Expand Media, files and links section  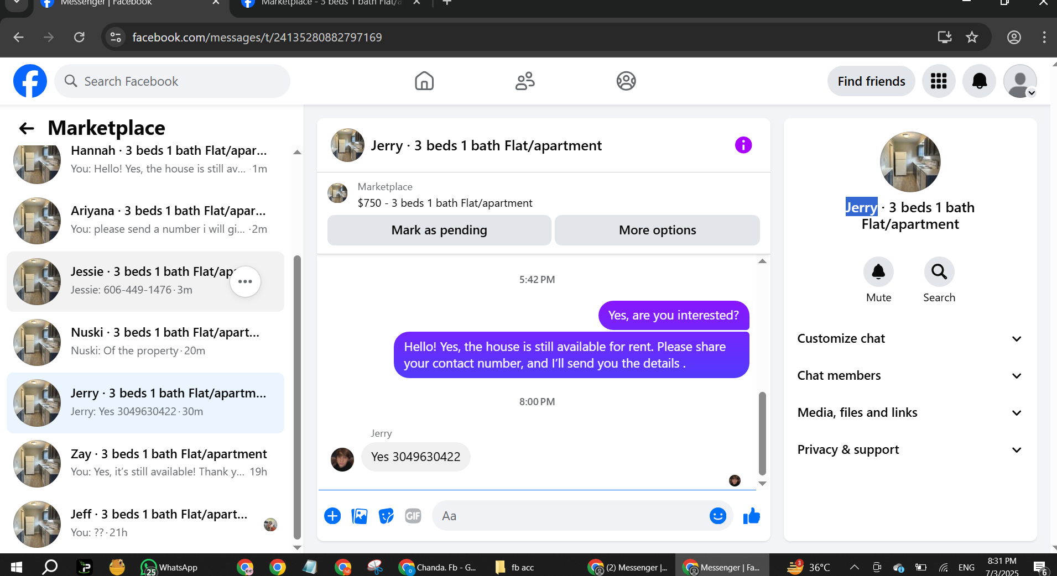910,412
